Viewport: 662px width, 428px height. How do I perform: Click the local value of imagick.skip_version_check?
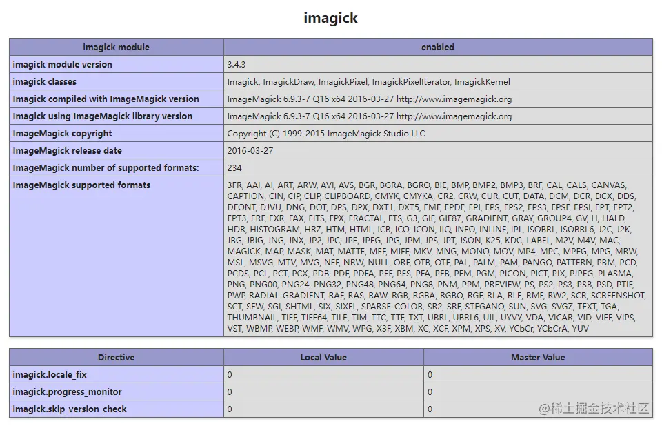pyautogui.click(x=230, y=409)
